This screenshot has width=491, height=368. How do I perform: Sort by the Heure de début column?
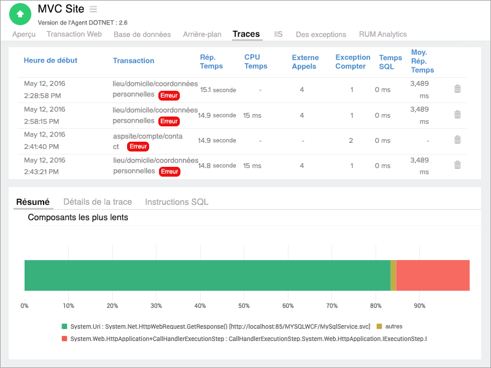click(x=50, y=60)
